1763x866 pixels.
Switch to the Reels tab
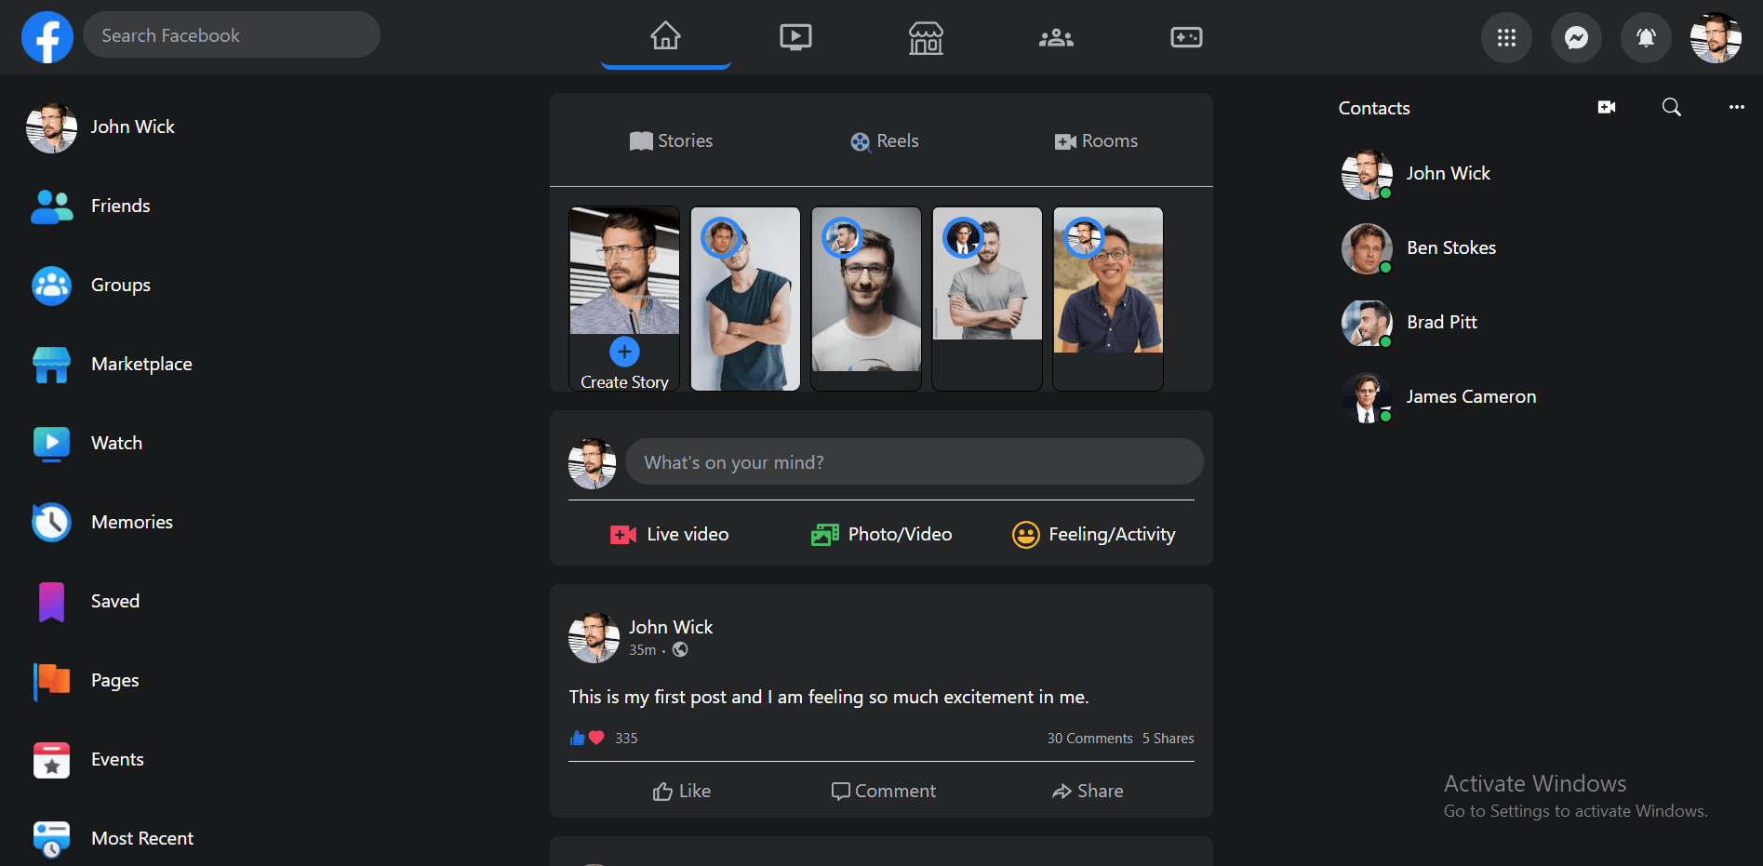pos(884,141)
